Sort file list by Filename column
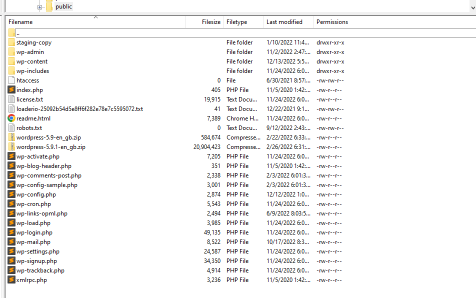Image resolution: width=476 pixels, height=298 pixels. tap(20, 22)
